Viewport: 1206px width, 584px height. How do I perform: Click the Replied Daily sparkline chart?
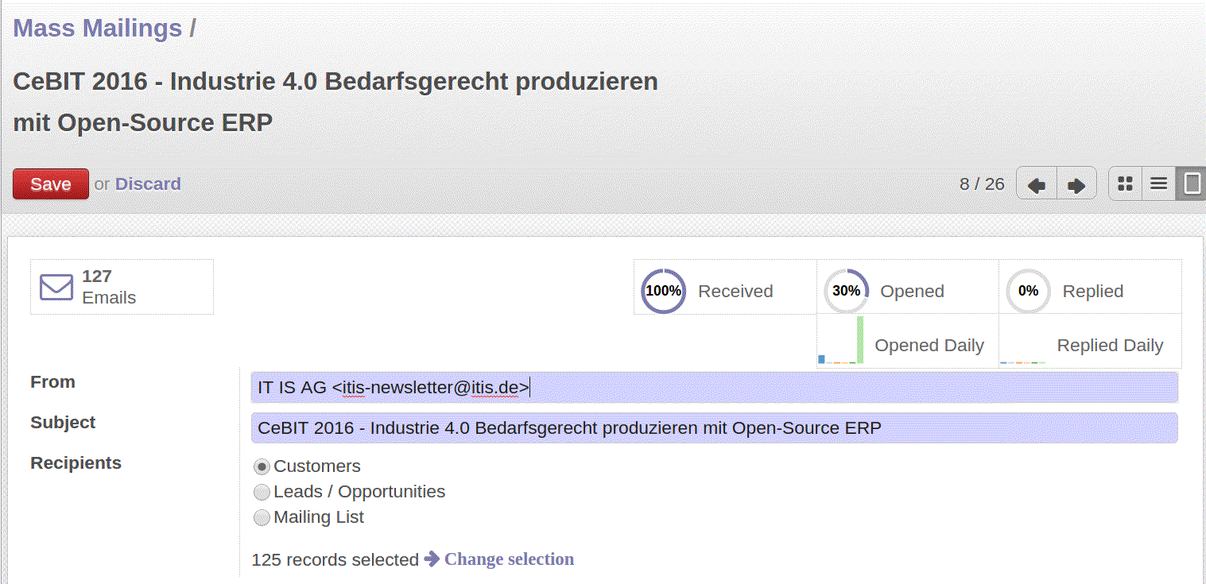click(1023, 362)
